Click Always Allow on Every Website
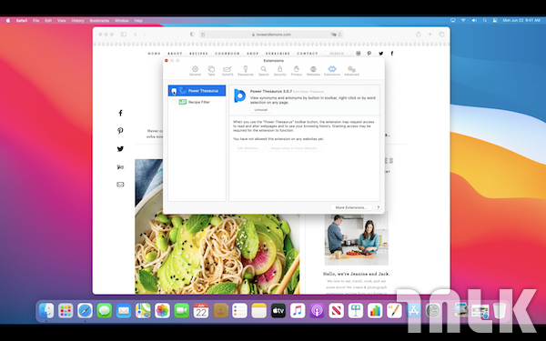The width and height of the screenshot is (546, 341). tap(295, 148)
